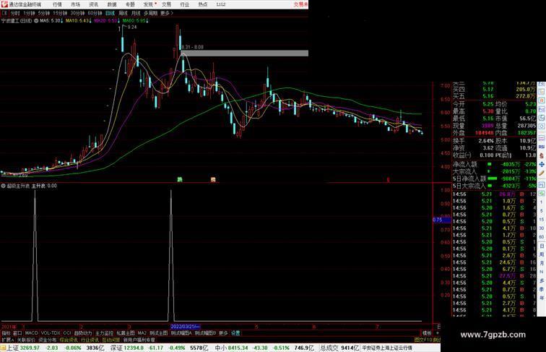Switch to the 1分钟 period
Image resolution: width=546 pixels, height=352 pixels.
29,13
